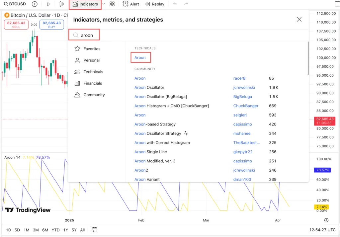Viewport: 340px width, 237px height.
Task: Add Aroon2 by jcrewolinski
Action: [x=141, y=170]
